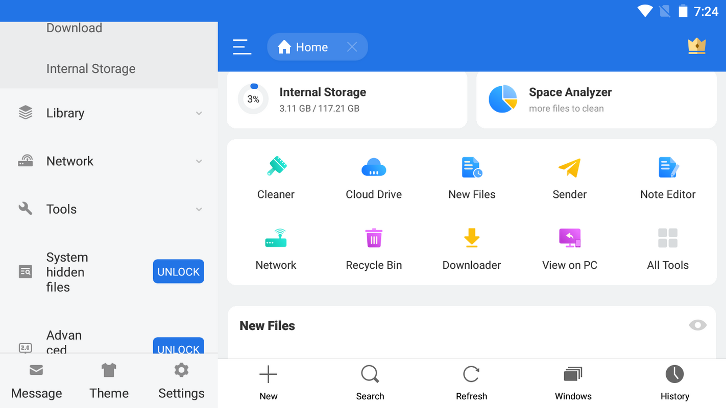
Task: Click the premium crown icon
Action: [x=696, y=47]
